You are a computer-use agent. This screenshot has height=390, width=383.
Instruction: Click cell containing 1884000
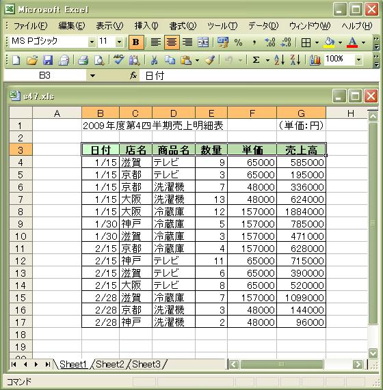point(302,212)
